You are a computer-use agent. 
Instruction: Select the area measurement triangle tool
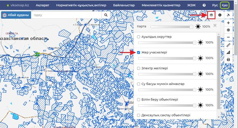pyautogui.click(x=228, y=52)
